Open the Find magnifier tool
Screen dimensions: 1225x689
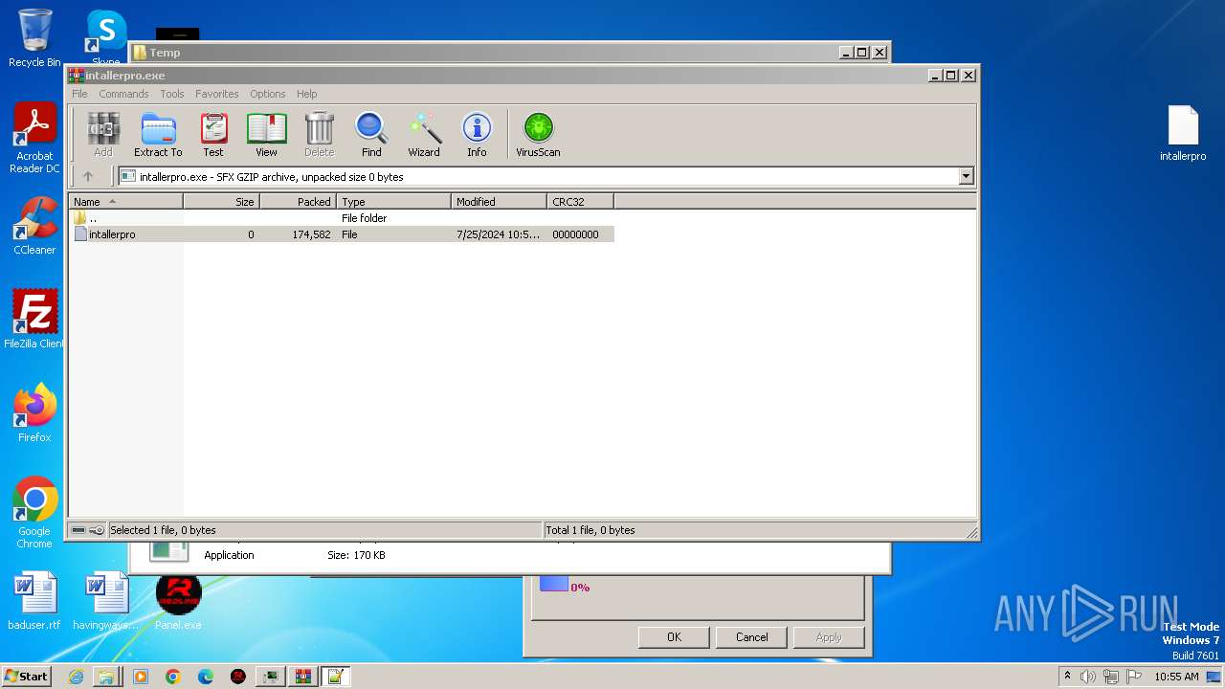(x=371, y=134)
